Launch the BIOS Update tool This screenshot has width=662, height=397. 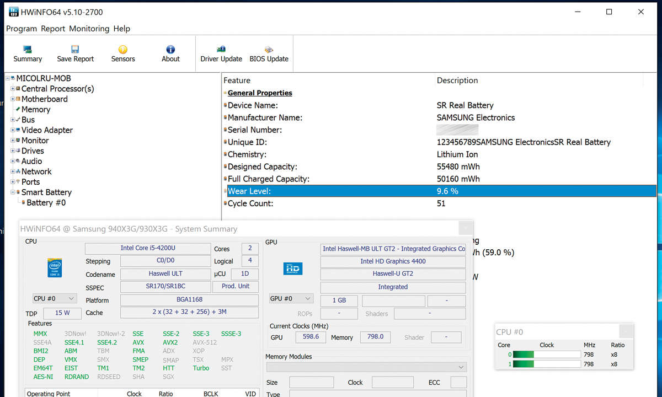[269, 54]
